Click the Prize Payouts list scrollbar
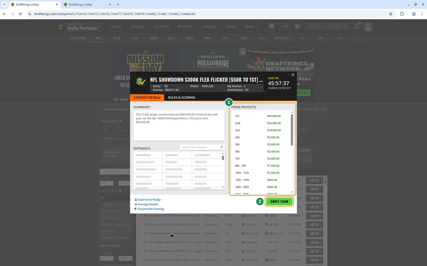Screen dimensions: 427x266 point(292,130)
